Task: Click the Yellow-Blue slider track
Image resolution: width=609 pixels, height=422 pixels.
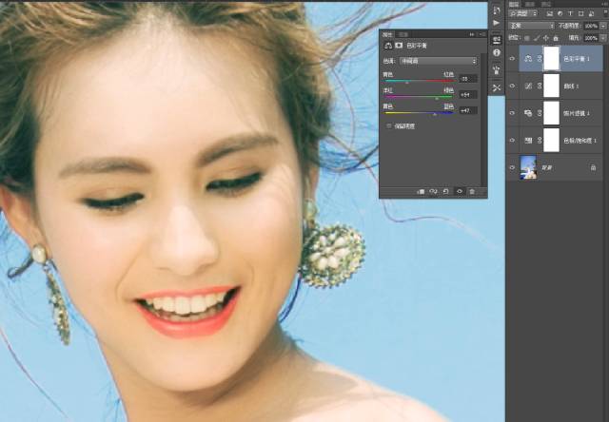Action: point(419,113)
